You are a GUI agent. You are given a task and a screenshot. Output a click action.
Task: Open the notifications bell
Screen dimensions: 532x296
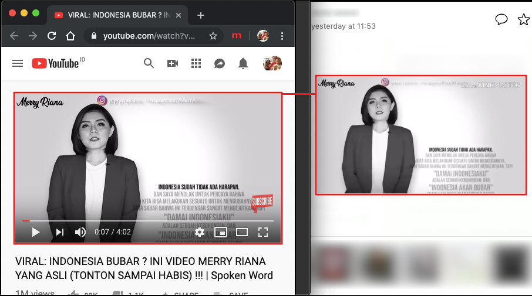[x=243, y=63]
